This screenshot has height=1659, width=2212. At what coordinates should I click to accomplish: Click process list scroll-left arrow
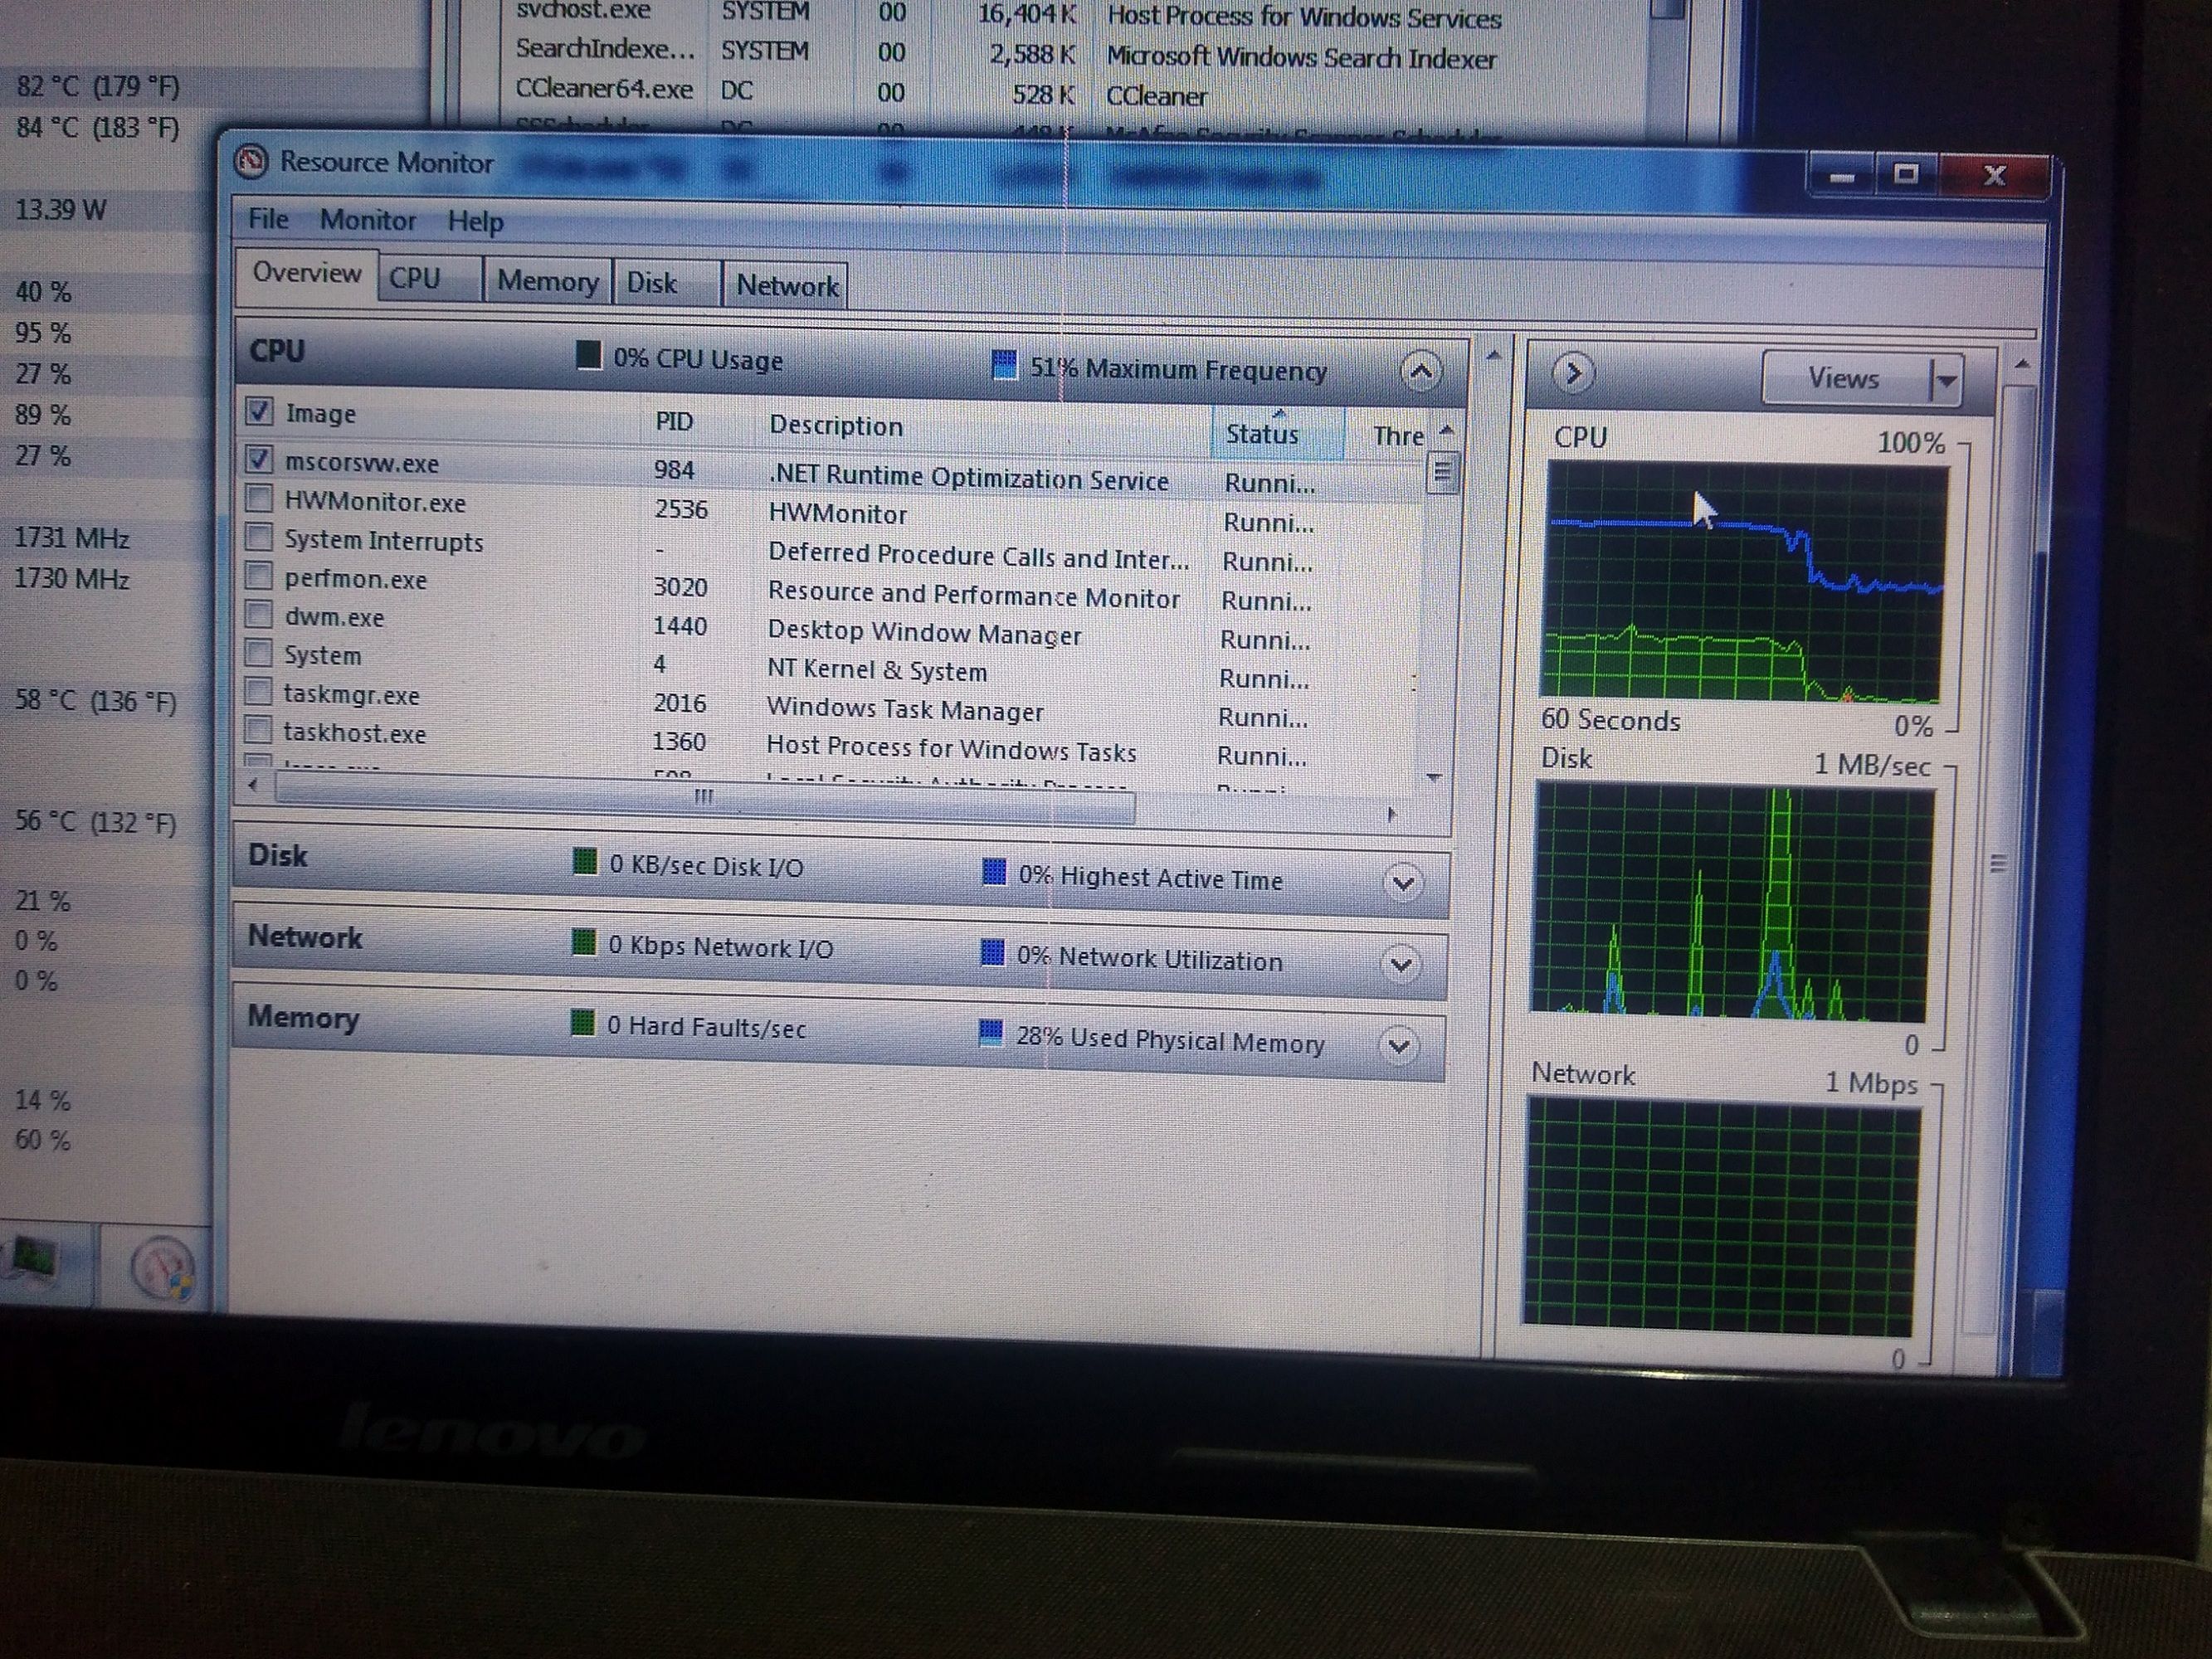coord(253,785)
